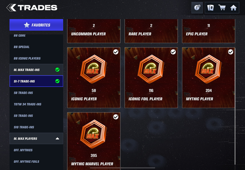Screen dimensions: 245x170
Task: Open the M. Max Trade-Ins category
Action: point(36,70)
